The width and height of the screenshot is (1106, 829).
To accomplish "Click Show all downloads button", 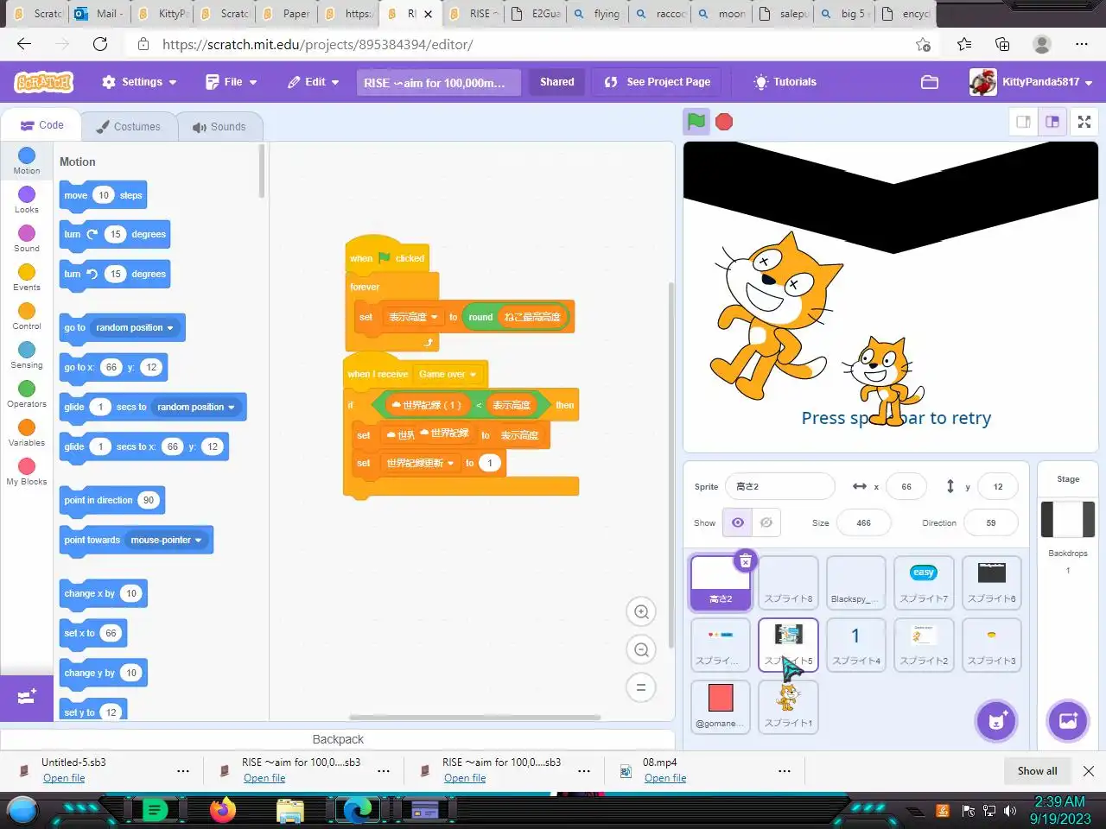I will pos(1037,771).
